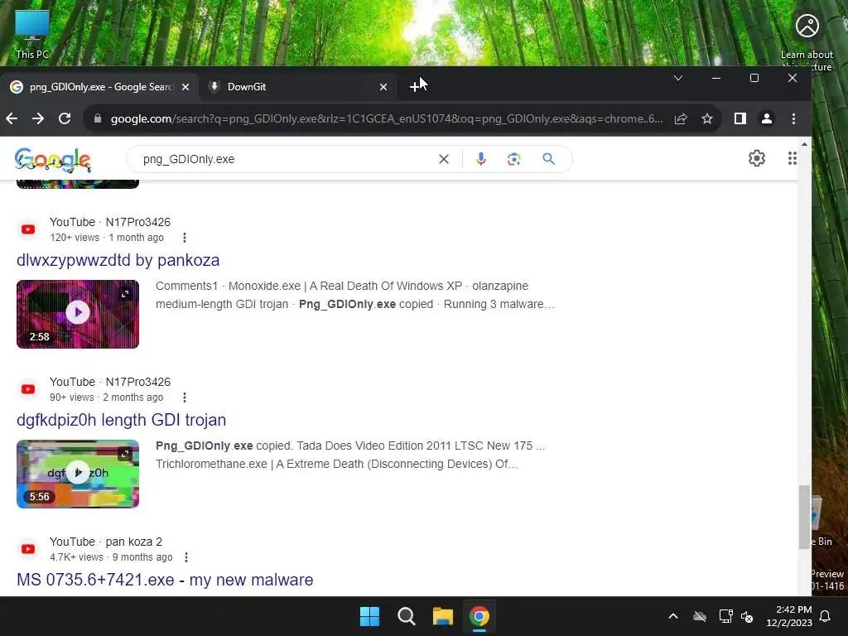This screenshot has width=848, height=636.
Task: Open a new browser tab
Action: [x=414, y=86]
